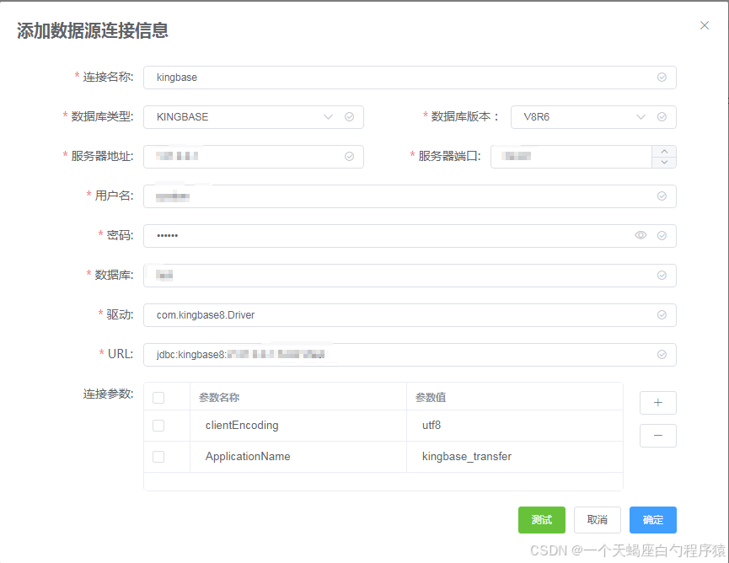Clear the 驱动 field showing com.kingbase8.Driver

point(662,315)
